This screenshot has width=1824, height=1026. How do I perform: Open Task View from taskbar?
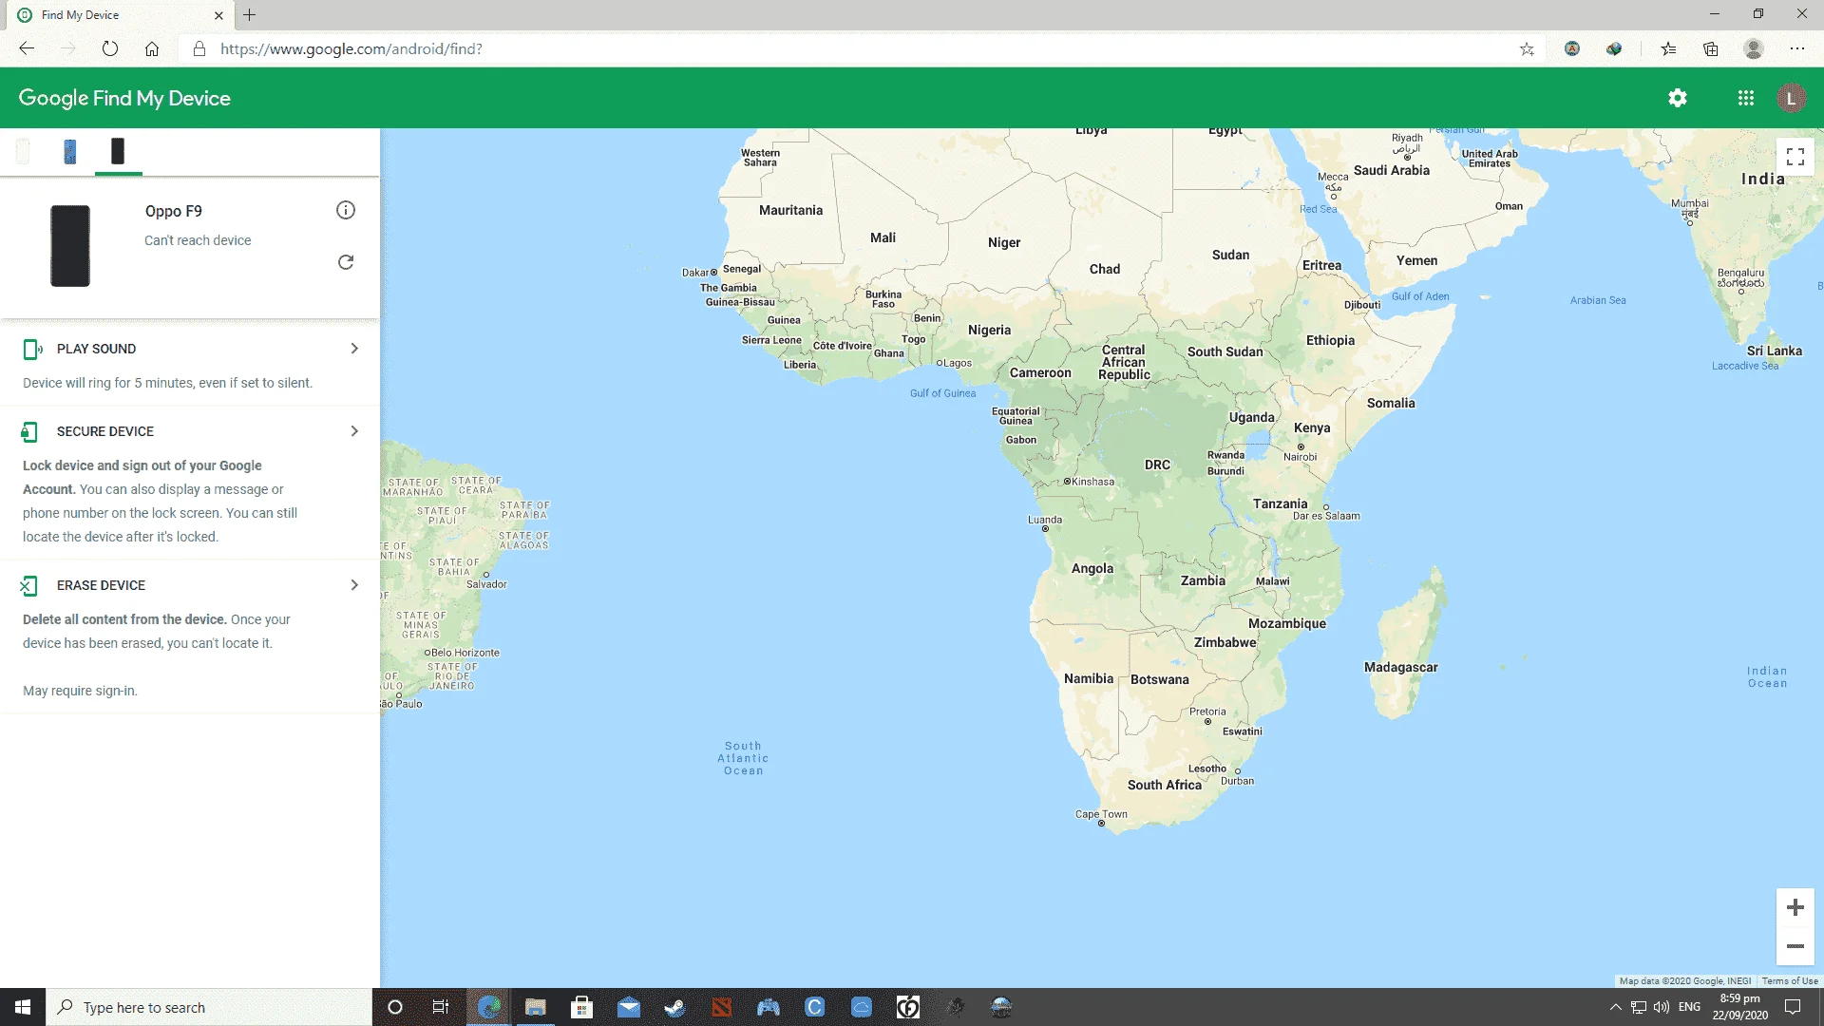[441, 1007]
